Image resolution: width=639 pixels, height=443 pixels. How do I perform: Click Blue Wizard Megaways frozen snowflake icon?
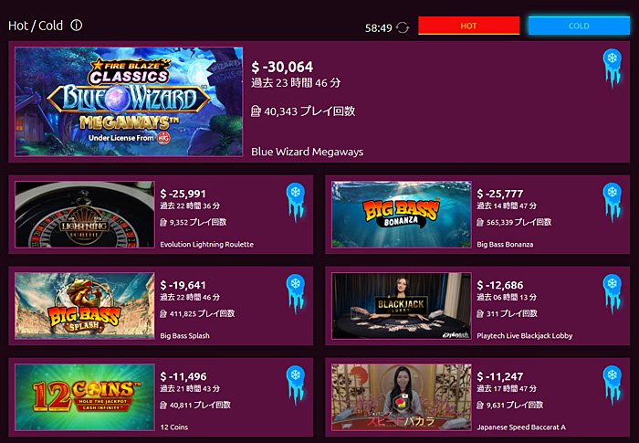click(x=613, y=69)
